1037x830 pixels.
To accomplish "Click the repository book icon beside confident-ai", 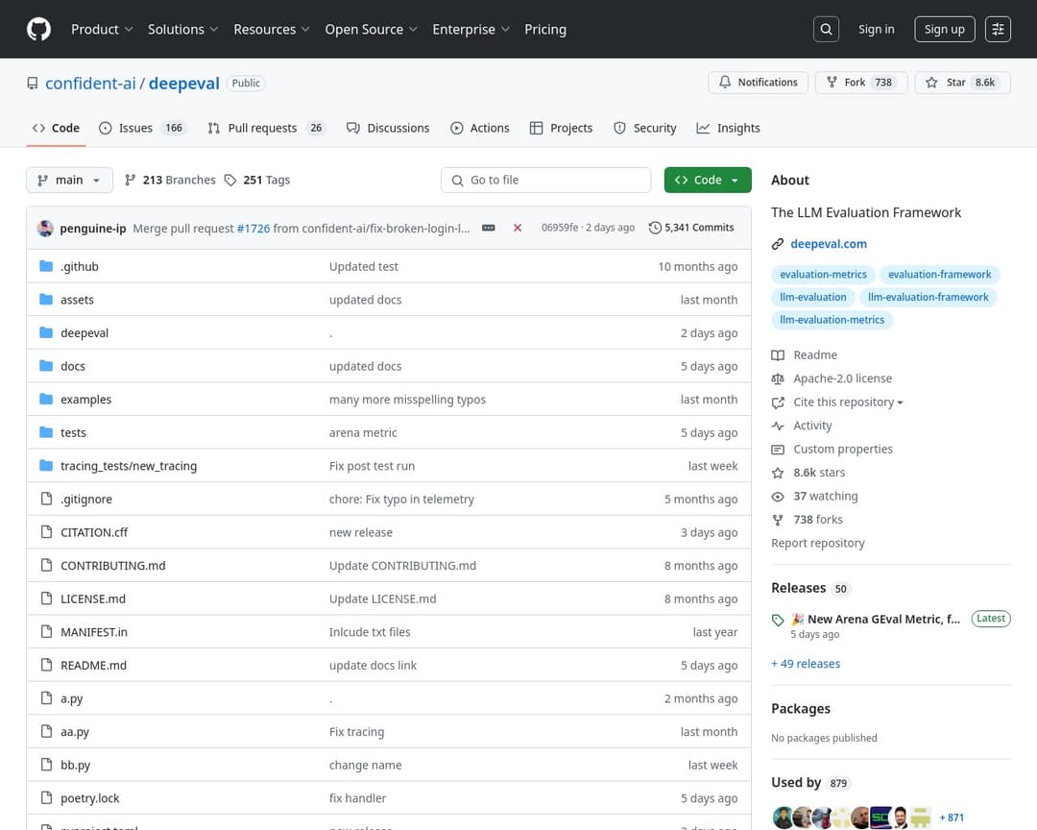I will tap(33, 84).
